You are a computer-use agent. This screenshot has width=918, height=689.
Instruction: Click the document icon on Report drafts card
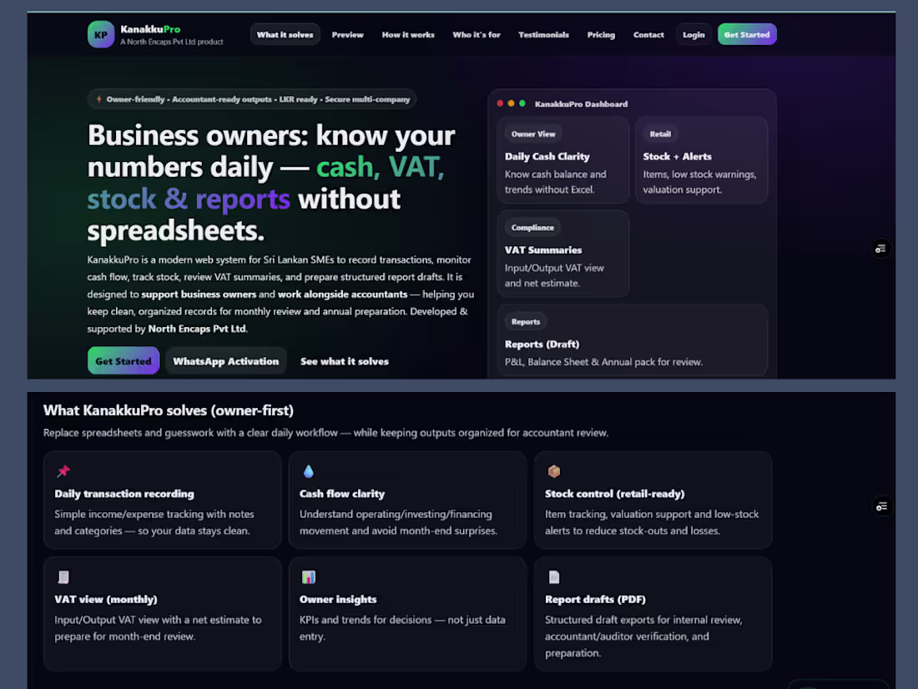pyautogui.click(x=554, y=577)
